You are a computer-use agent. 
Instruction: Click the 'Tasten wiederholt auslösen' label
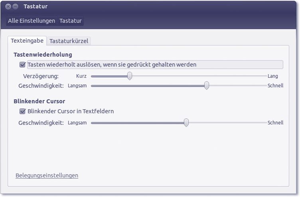(112, 65)
